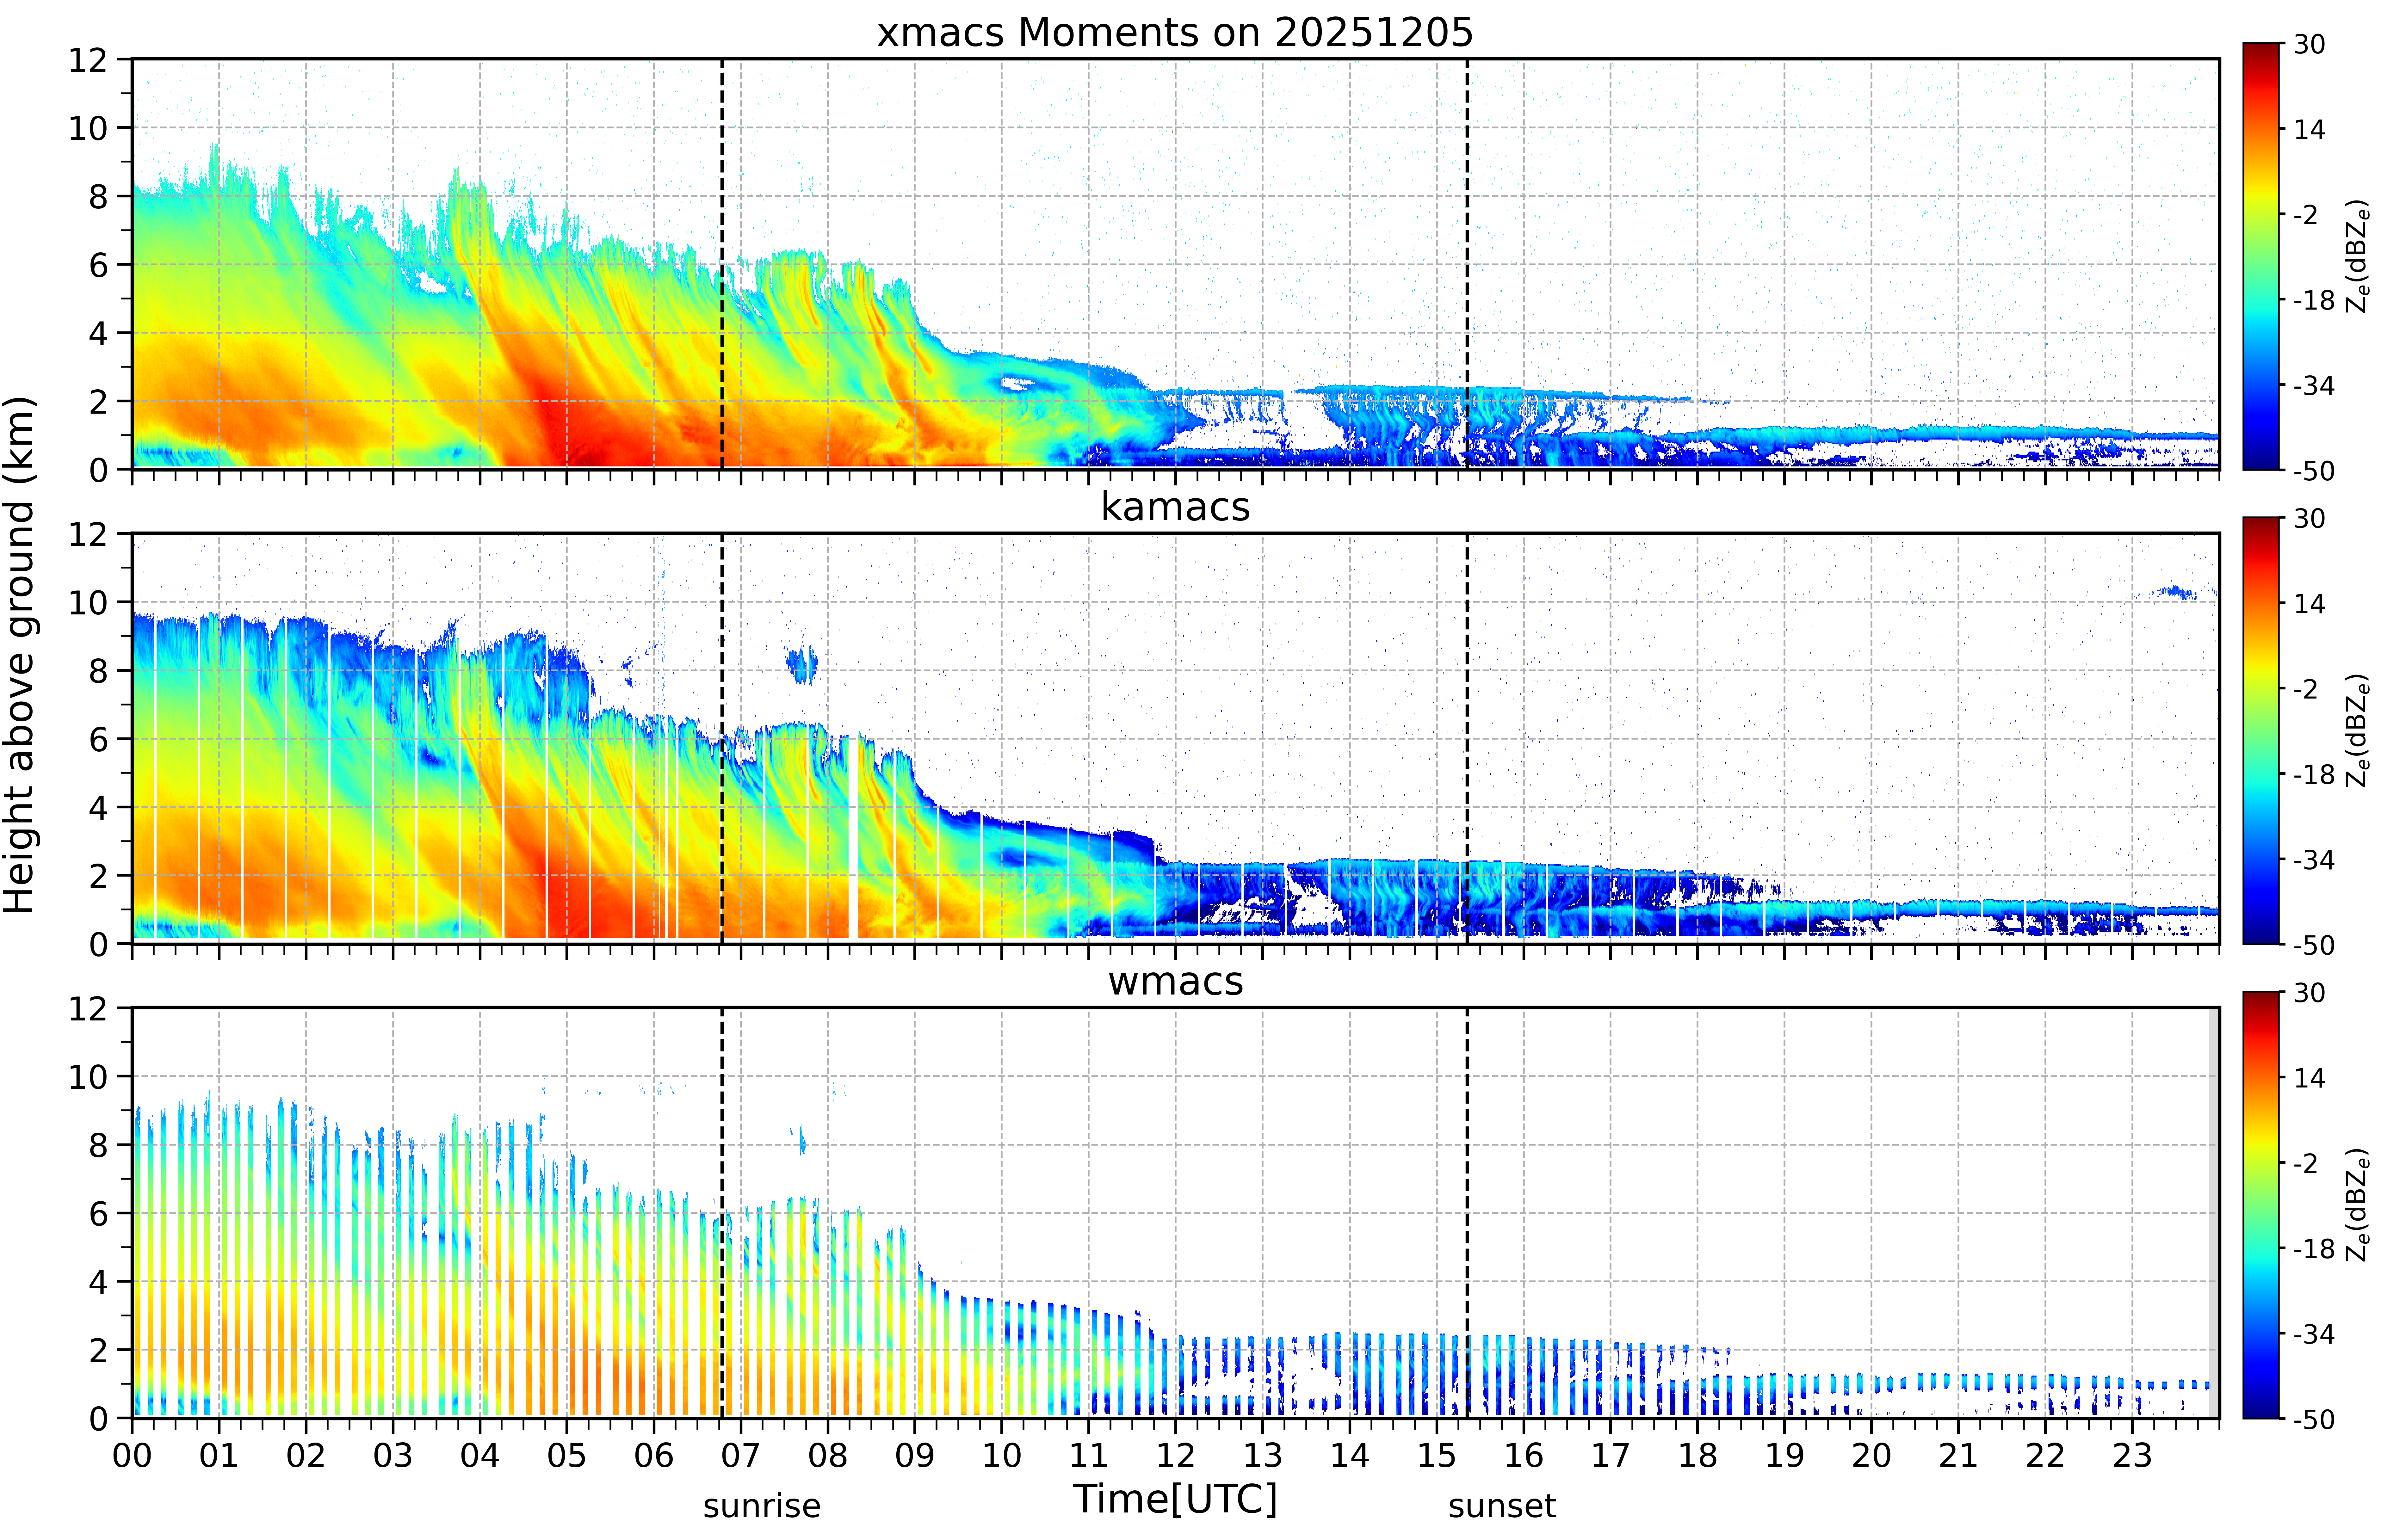Click the sunrise dashed line in xmacs panel
The width and height of the screenshot is (2387, 1540).
coord(722,264)
